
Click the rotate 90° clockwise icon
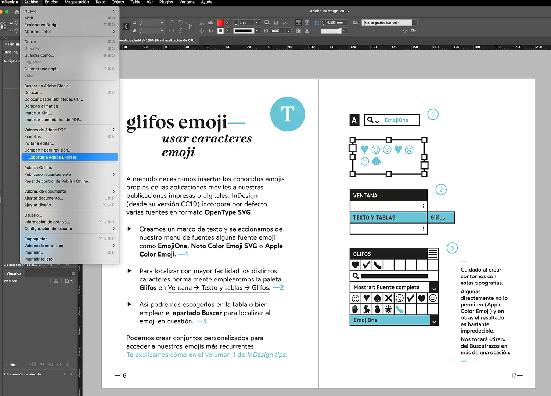pyautogui.click(x=172, y=23)
